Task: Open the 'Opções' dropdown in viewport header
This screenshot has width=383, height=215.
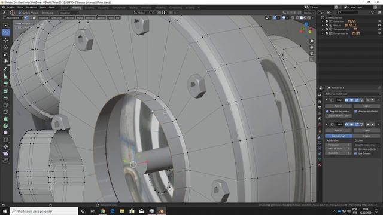Action: [x=309, y=13]
